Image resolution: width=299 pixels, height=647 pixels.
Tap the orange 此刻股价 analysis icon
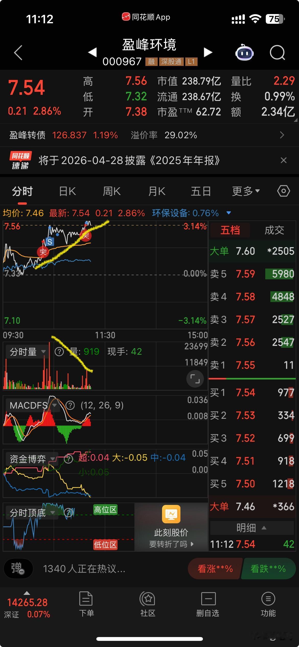coord(171,514)
